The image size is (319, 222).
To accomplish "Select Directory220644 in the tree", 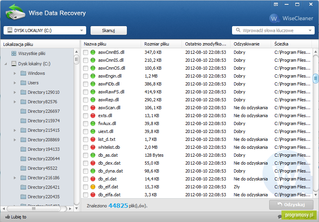I will tap(43, 159).
